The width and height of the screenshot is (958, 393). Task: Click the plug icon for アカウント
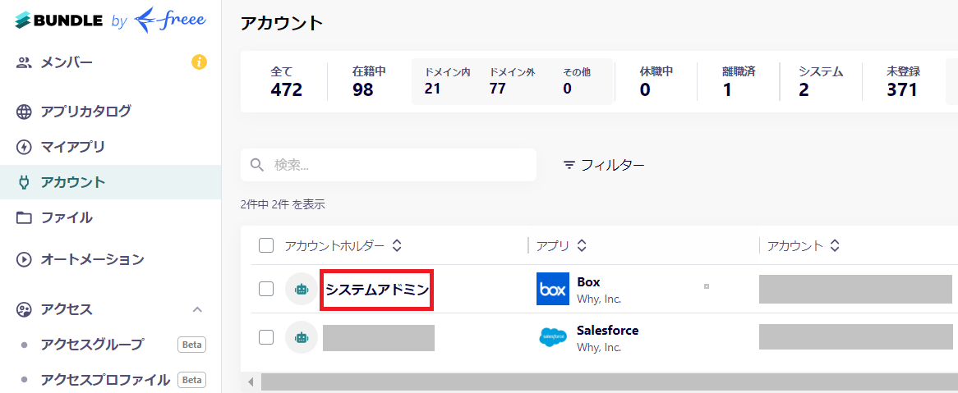24,182
